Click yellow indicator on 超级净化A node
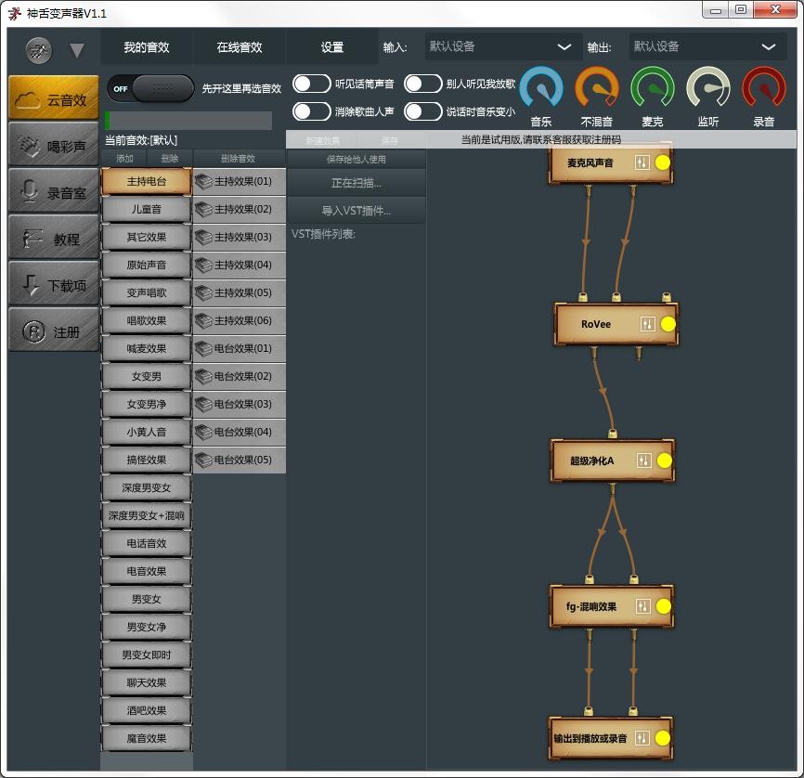 [x=664, y=460]
